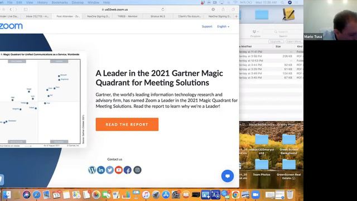Open Zoom's YouTube channel icon
The image size is (357, 201).
[x=119, y=170]
